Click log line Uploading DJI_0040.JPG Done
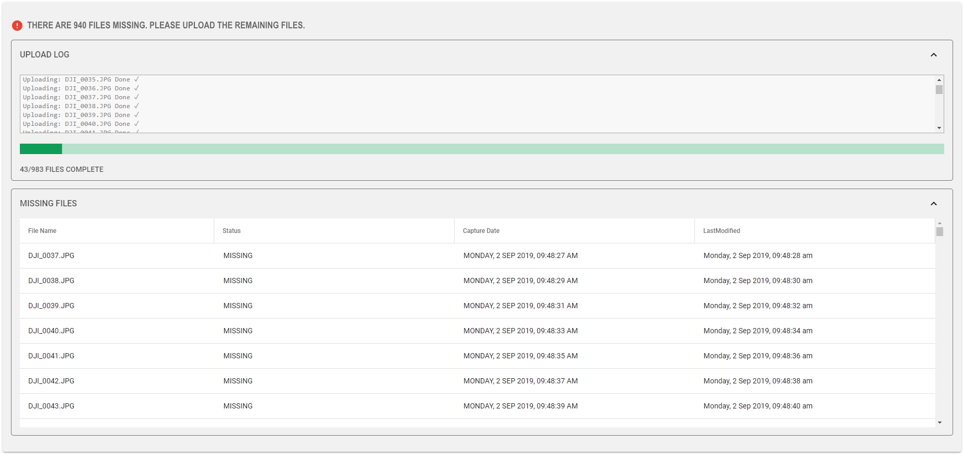Image resolution: width=963 pixels, height=456 pixels. [x=81, y=124]
